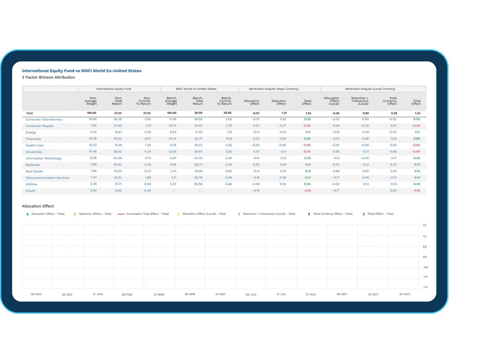Click Financials portfolio weight 19.49
This screenshot has height=363, width=500.
[93, 139]
